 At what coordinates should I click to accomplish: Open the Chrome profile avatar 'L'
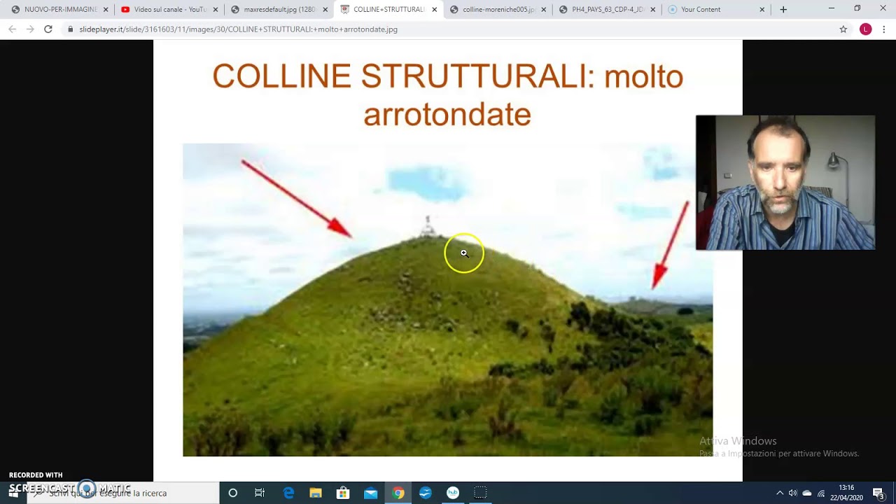[866, 29]
